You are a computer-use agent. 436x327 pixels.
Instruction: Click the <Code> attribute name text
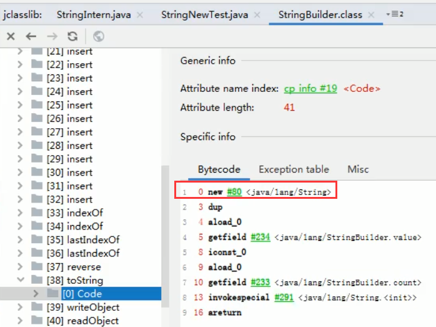coord(362,89)
